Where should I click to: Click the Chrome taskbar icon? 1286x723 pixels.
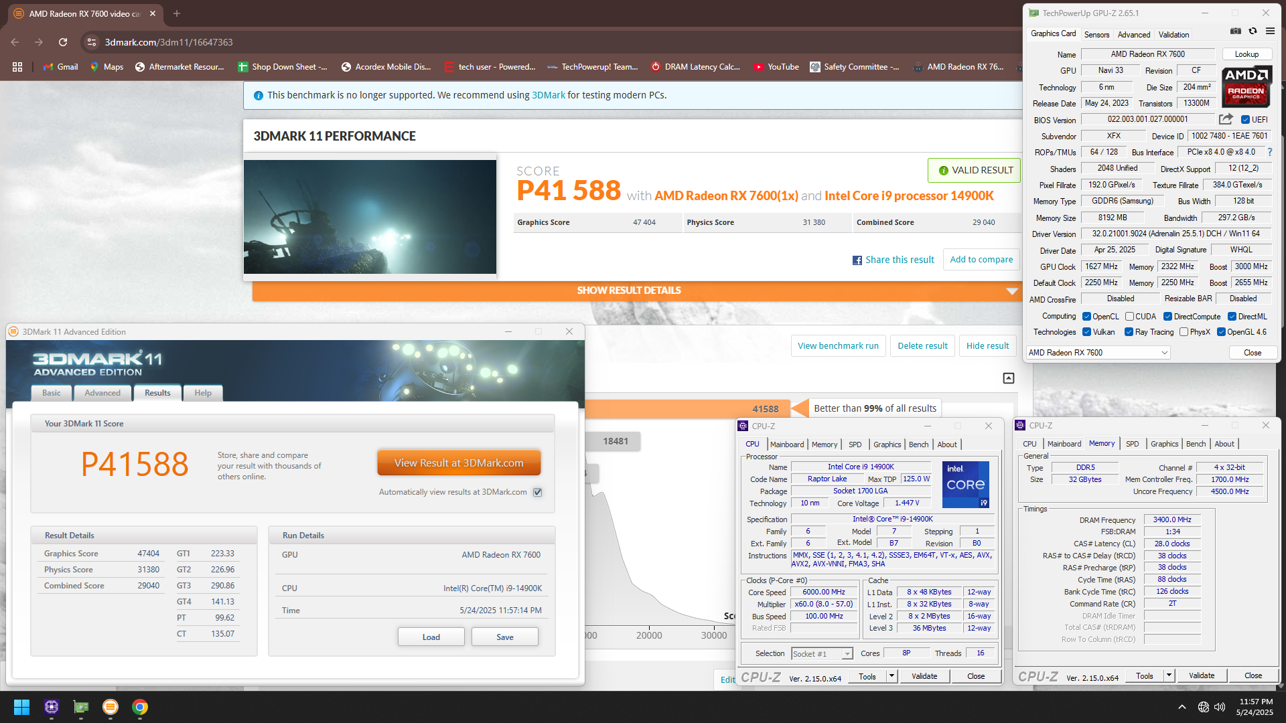[x=140, y=707]
